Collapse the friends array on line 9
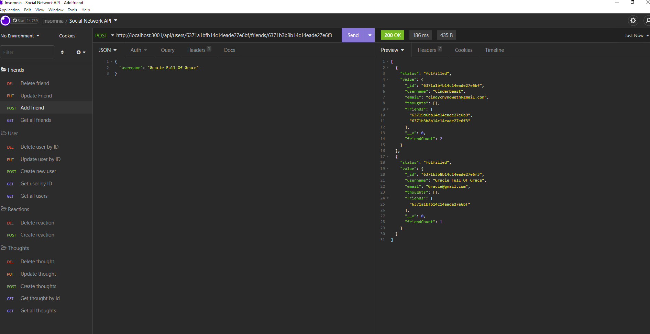The height and width of the screenshot is (334, 650). [x=387, y=109]
